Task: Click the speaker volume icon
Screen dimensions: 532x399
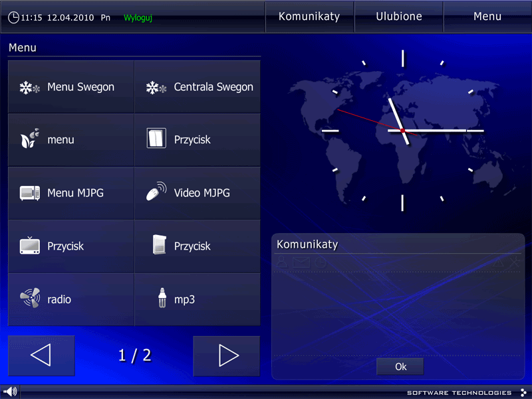Action: point(11,392)
